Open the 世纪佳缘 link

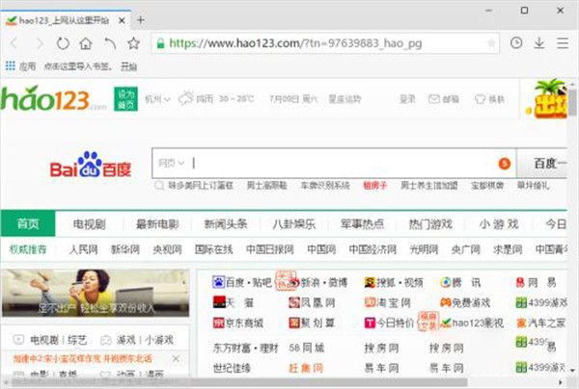pyautogui.click(x=232, y=368)
